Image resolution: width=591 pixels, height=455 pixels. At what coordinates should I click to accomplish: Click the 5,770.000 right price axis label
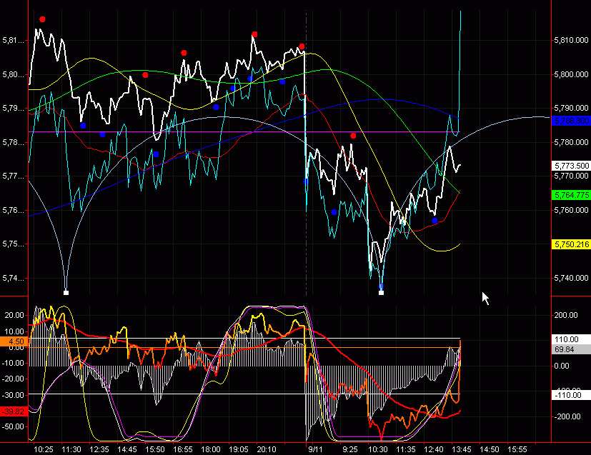tap(571, 176)
